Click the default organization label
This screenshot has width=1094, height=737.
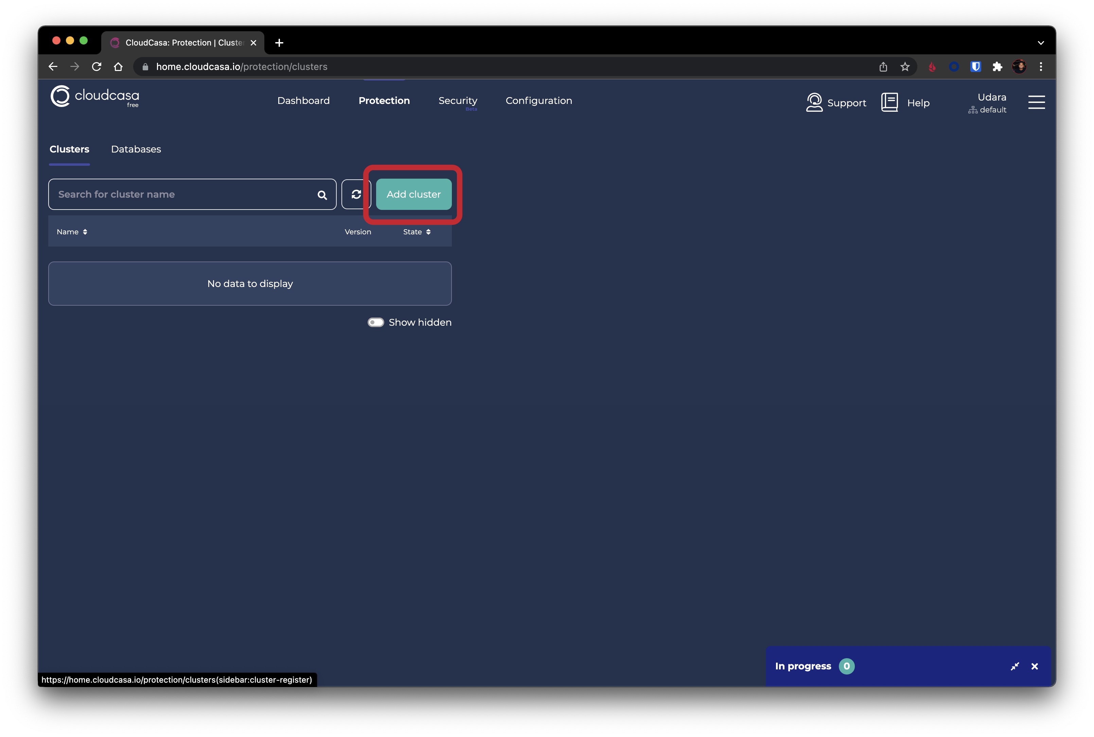[992, 109]
